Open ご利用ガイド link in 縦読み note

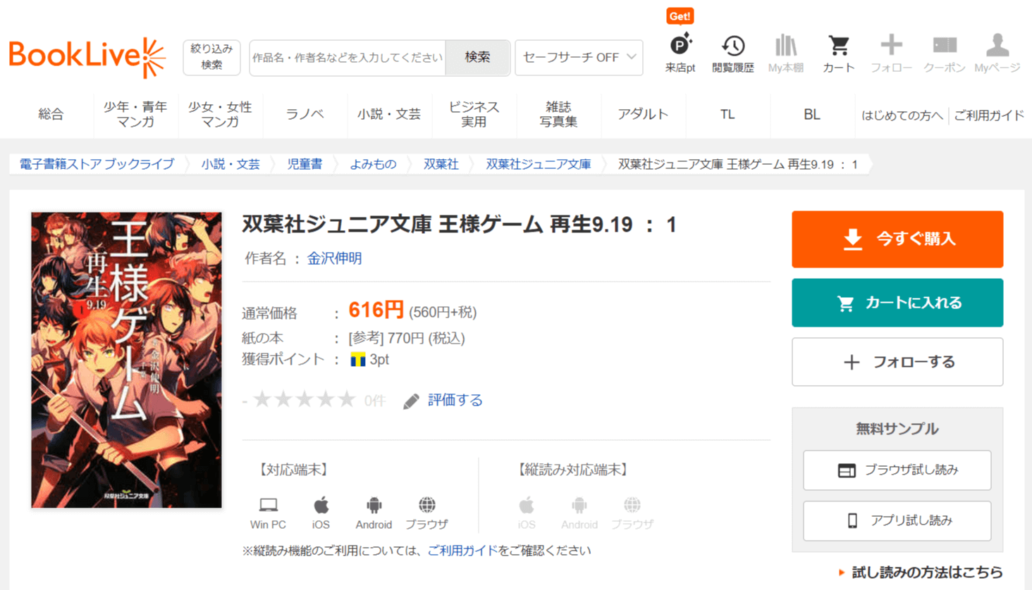[x=462, y=551]
